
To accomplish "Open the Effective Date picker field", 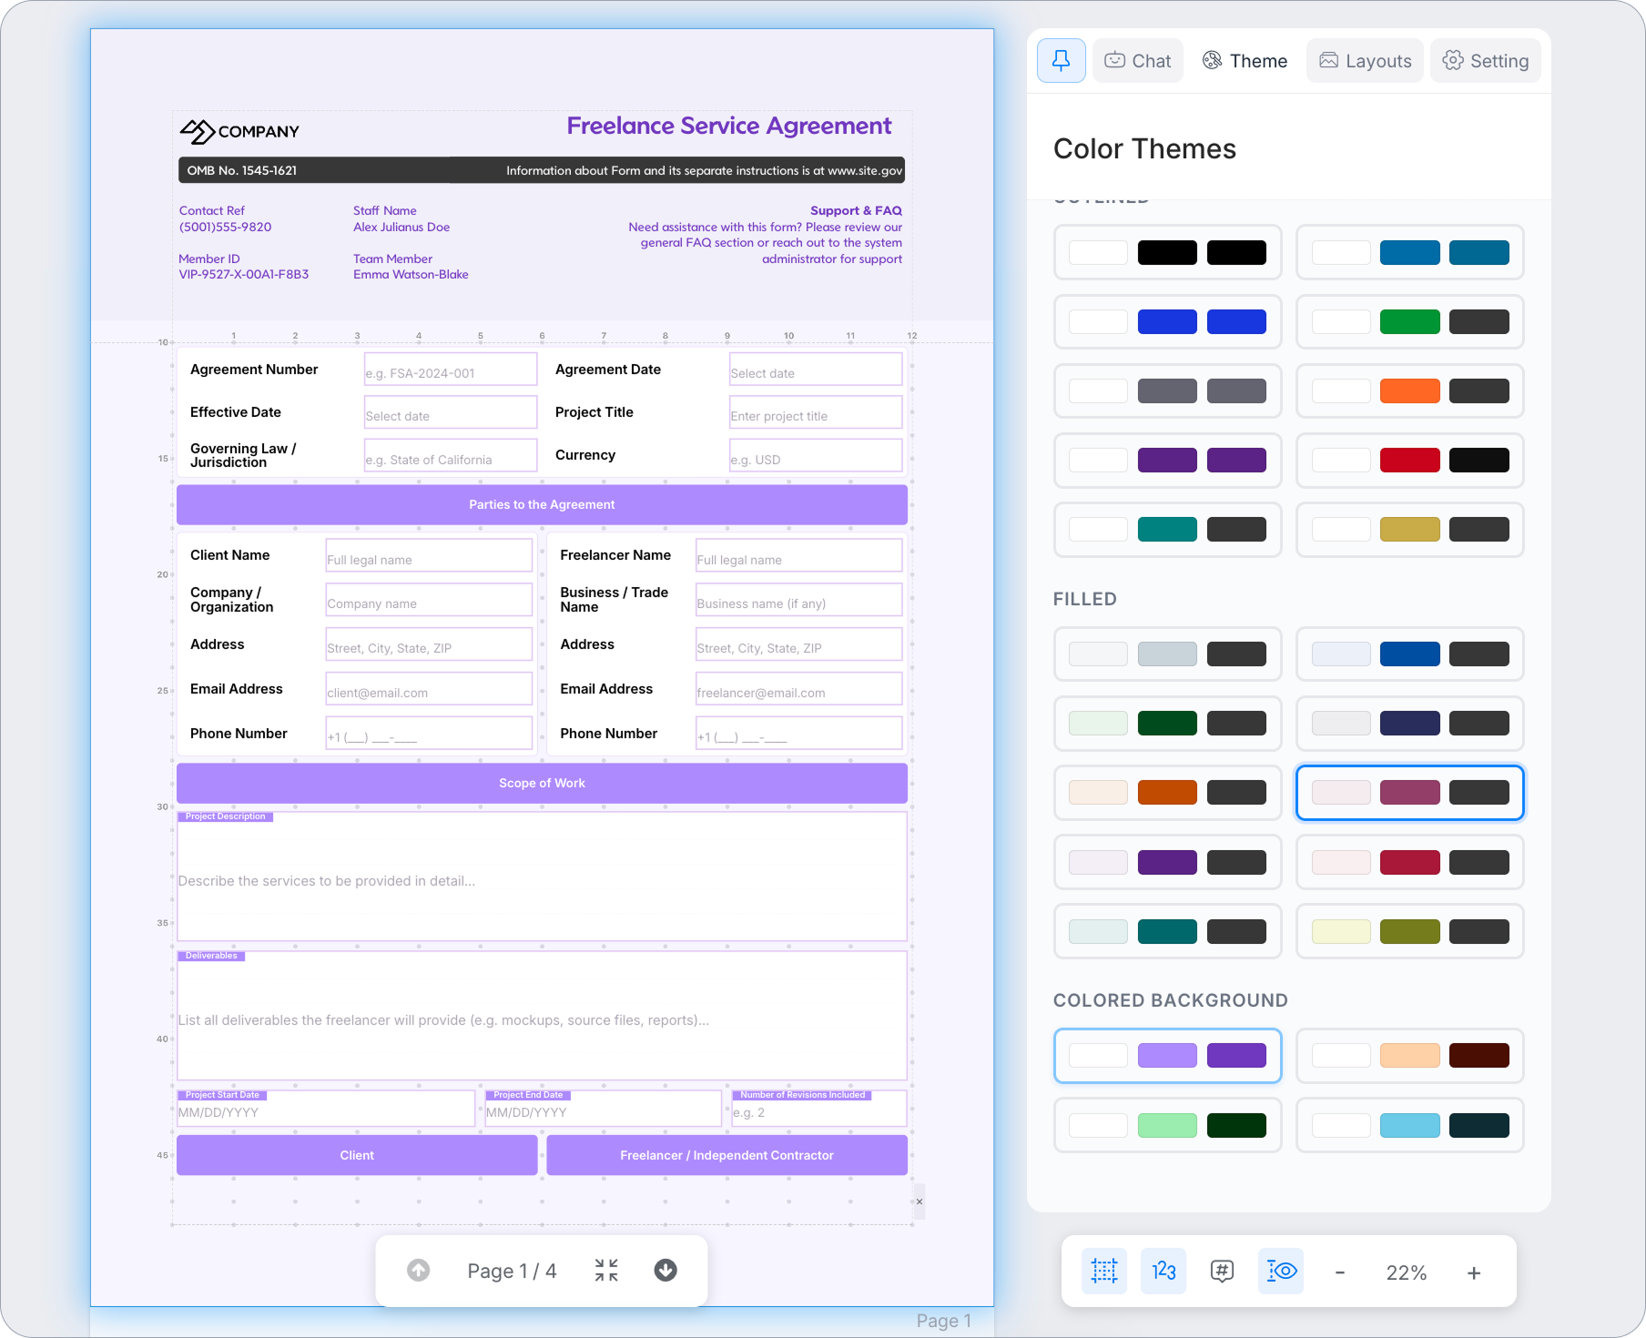I will click(x=451, y=412).
